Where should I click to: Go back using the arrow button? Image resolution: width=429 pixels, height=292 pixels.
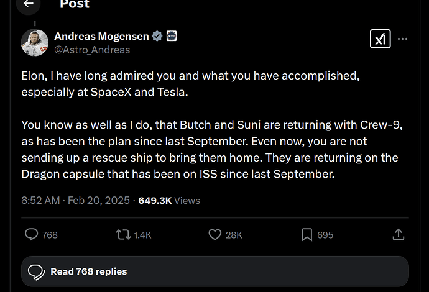pyautogui.click(x=29, y=4)
